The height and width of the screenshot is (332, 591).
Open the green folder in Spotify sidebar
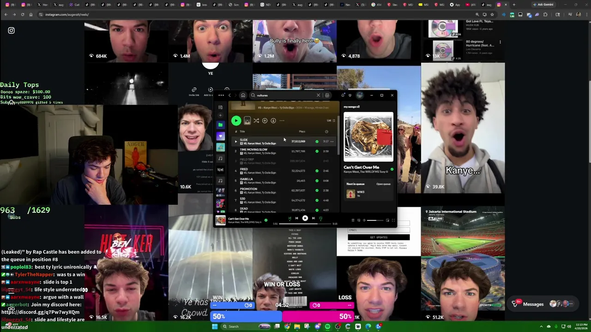point(220,125)
